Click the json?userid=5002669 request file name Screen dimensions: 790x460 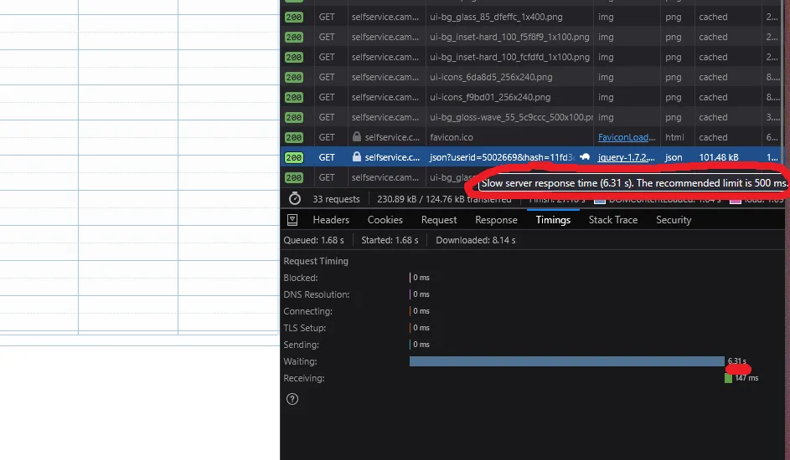(x=502, y=157)
